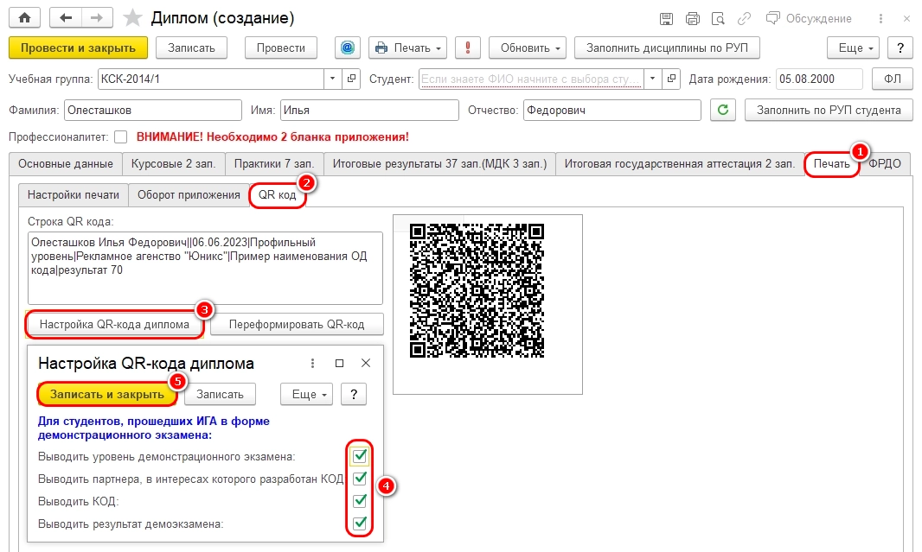Screen dimensions: 922x552
Task: Expand the Печать dropdown button
Action: click(407, 48)
